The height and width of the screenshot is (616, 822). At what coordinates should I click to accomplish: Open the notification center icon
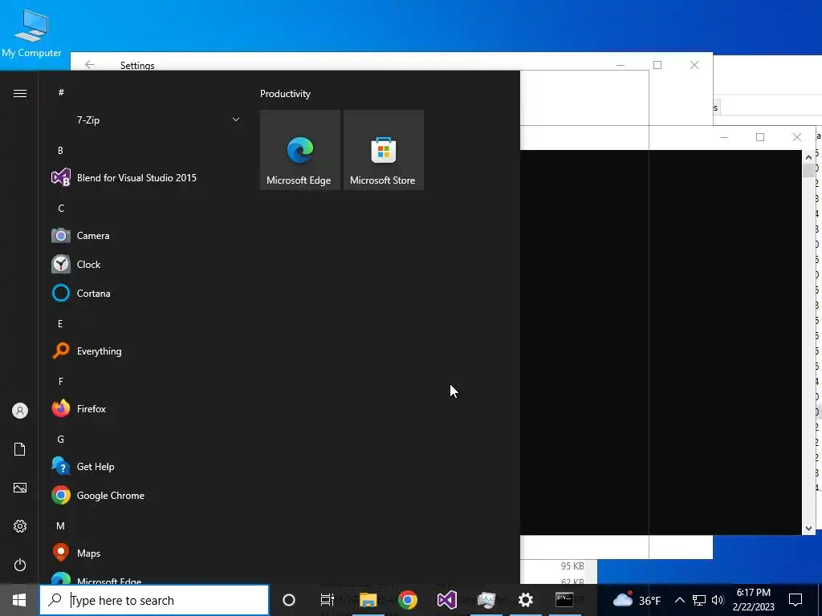[x=796, y=600]
